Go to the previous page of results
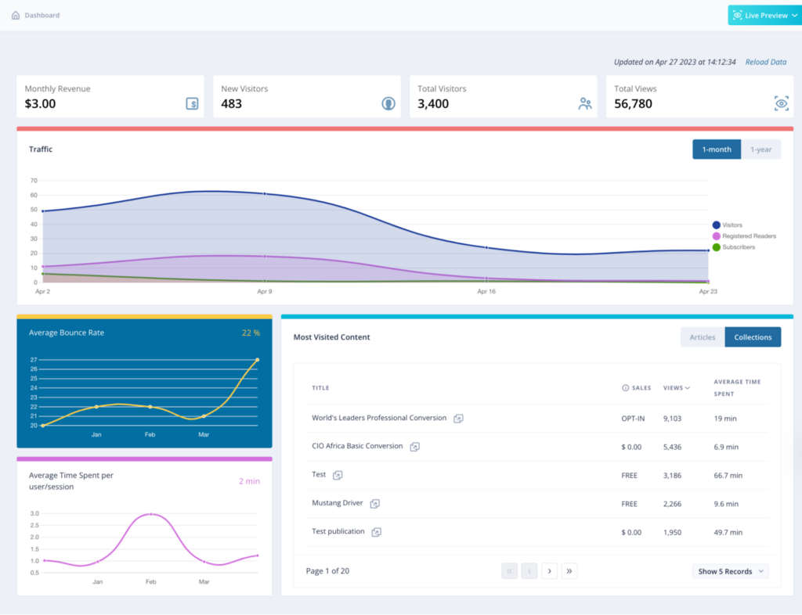802x615 pixels. click(529, 571)
